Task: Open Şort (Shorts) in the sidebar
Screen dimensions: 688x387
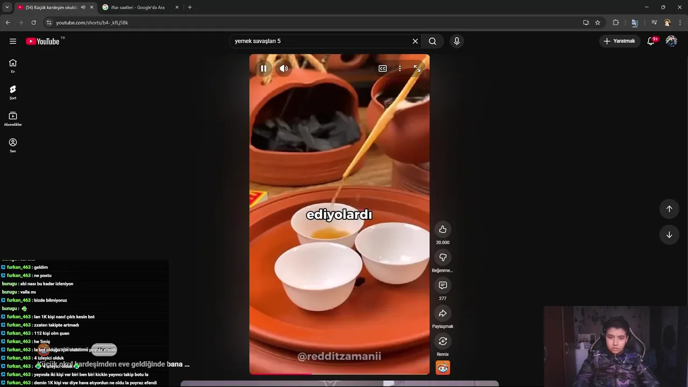Action: click(x=13, y=92)
